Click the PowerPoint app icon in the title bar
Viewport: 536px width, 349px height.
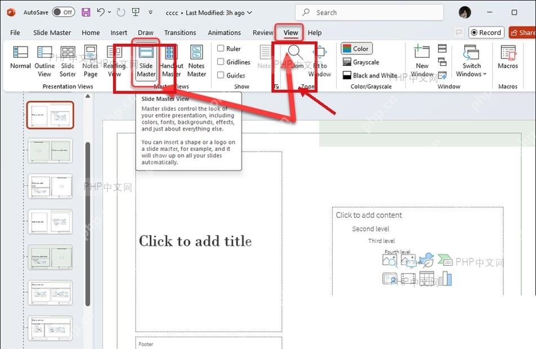coord(11,12)
